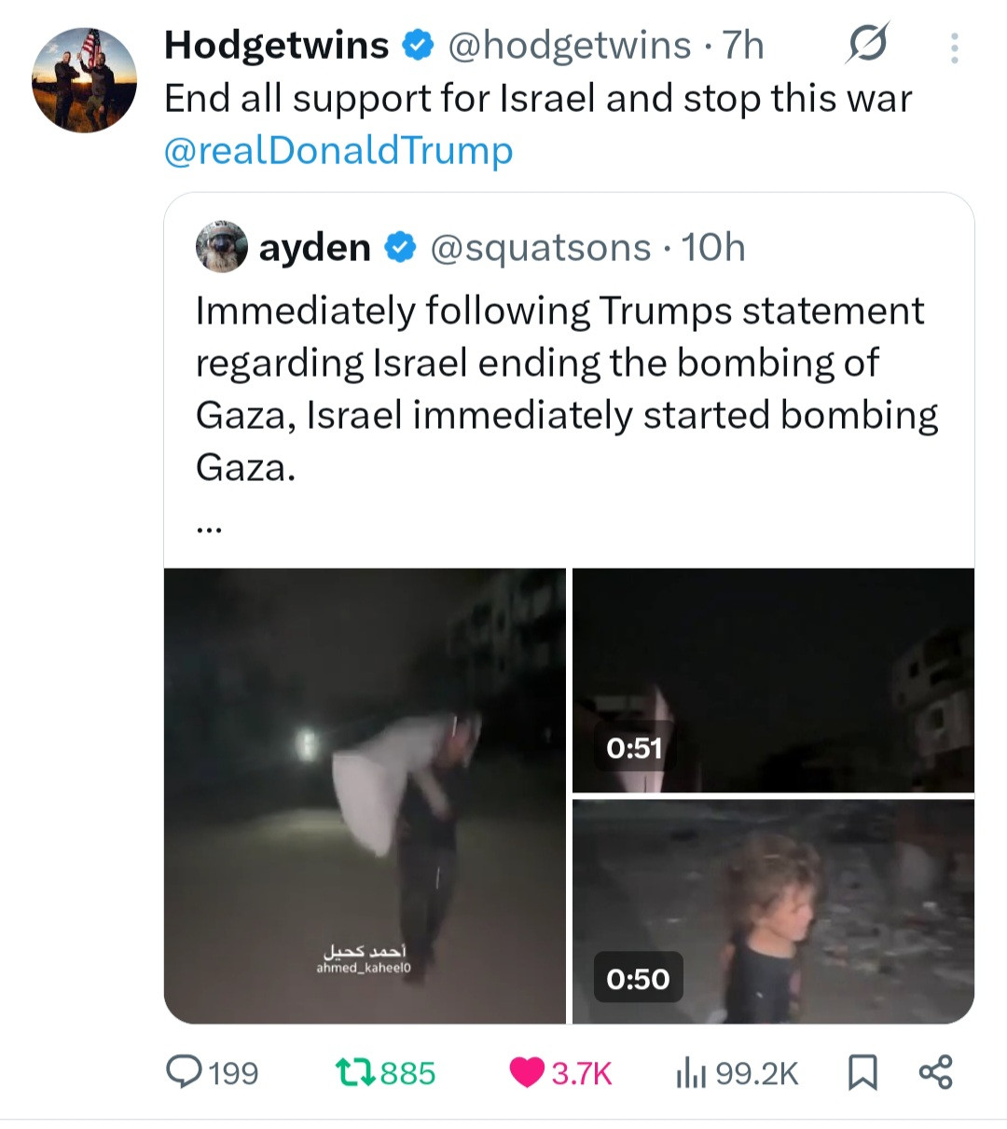The image size is (1007, 1129).
Task: Open the Grok slashed-circle icon
Action: (867, 43)
